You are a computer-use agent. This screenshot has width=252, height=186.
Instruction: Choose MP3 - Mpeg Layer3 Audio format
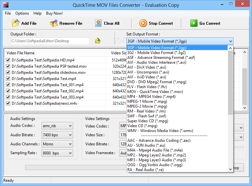[177, 160]
